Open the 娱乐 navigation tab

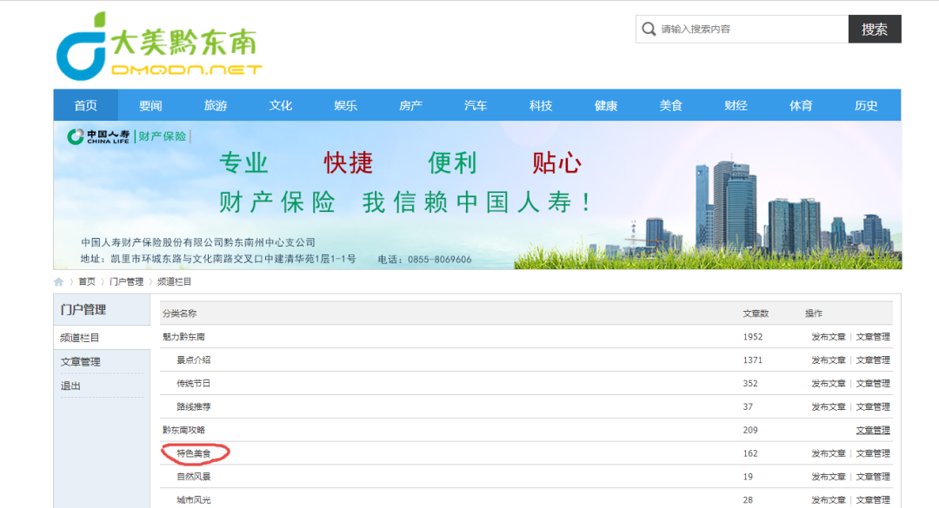(x=345, y=105)
